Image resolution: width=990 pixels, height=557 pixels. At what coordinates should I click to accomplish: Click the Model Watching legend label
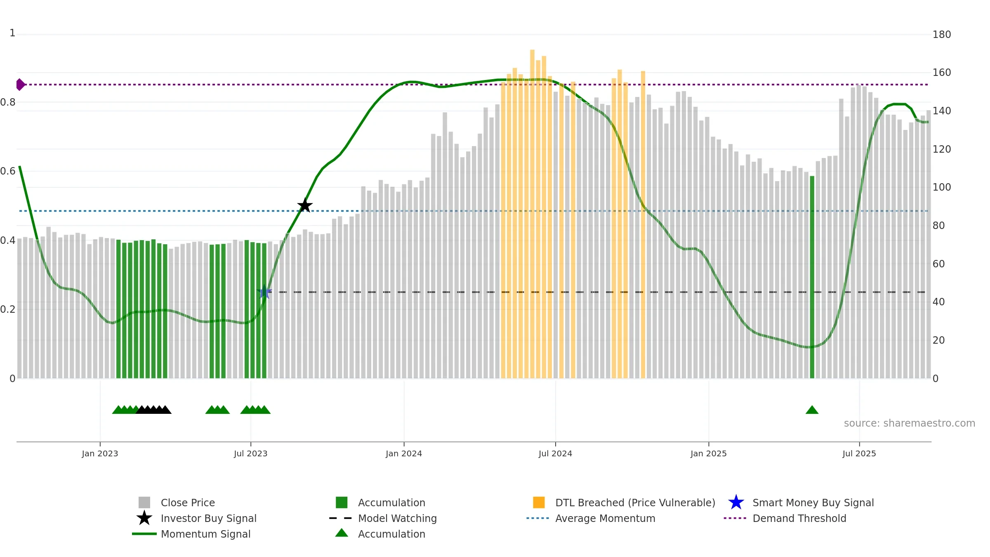pos(398,518)
